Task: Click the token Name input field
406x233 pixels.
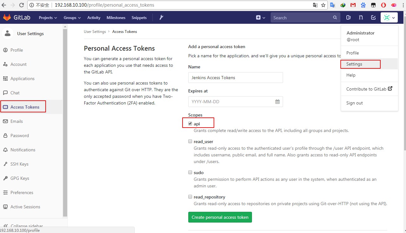Action: tap(235, 78)
